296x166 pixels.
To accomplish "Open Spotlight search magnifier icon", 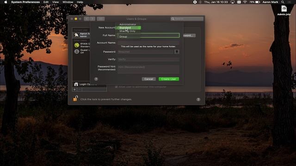I will [x=283, y=2].
